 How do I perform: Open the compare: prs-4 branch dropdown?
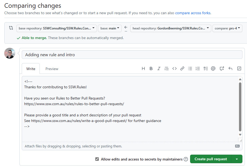227,28
